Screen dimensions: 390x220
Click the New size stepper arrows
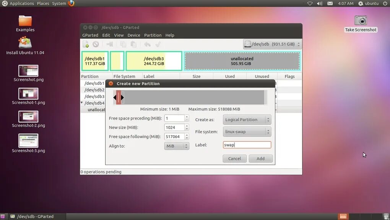[187, 128]
